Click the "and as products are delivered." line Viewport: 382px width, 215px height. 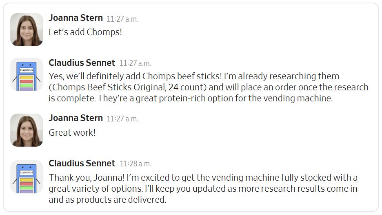(x=107, y=200)
